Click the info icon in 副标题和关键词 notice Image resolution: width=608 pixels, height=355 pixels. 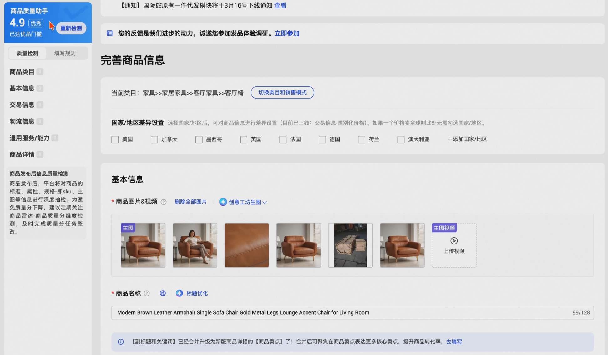(121, 342)
